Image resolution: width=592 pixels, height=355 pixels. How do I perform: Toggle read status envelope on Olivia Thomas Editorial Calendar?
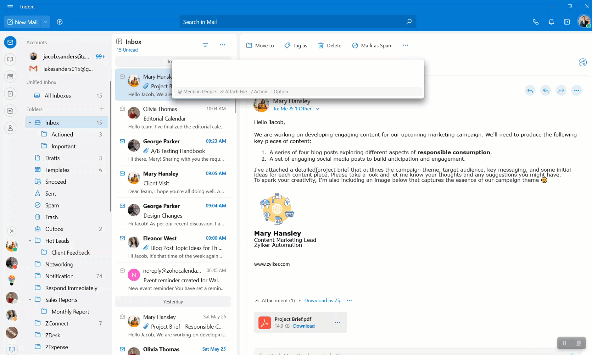122,109
